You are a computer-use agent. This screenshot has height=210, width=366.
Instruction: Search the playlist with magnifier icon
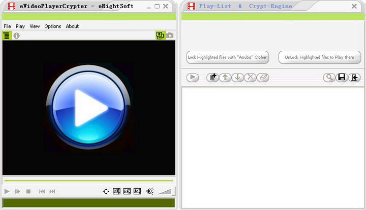(x=329, y=77)
